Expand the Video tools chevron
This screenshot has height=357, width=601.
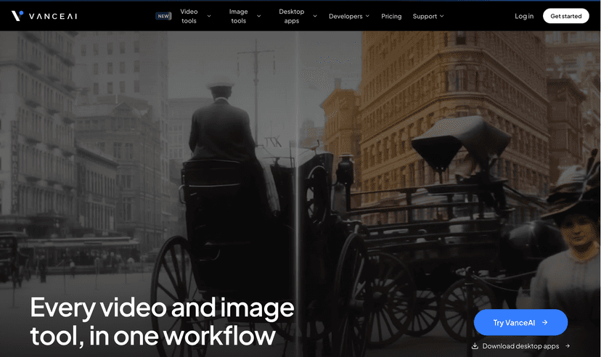point(209,16)
